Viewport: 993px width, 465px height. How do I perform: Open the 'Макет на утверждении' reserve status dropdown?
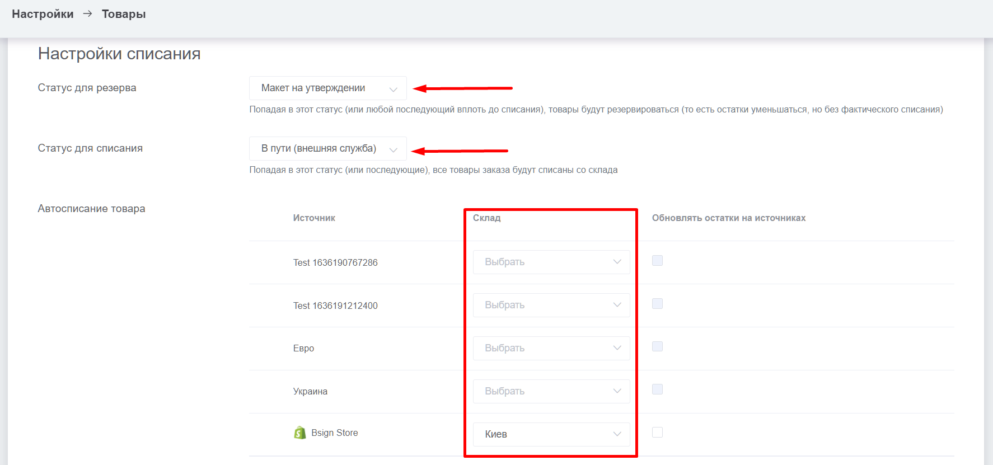tap(328, 88)
